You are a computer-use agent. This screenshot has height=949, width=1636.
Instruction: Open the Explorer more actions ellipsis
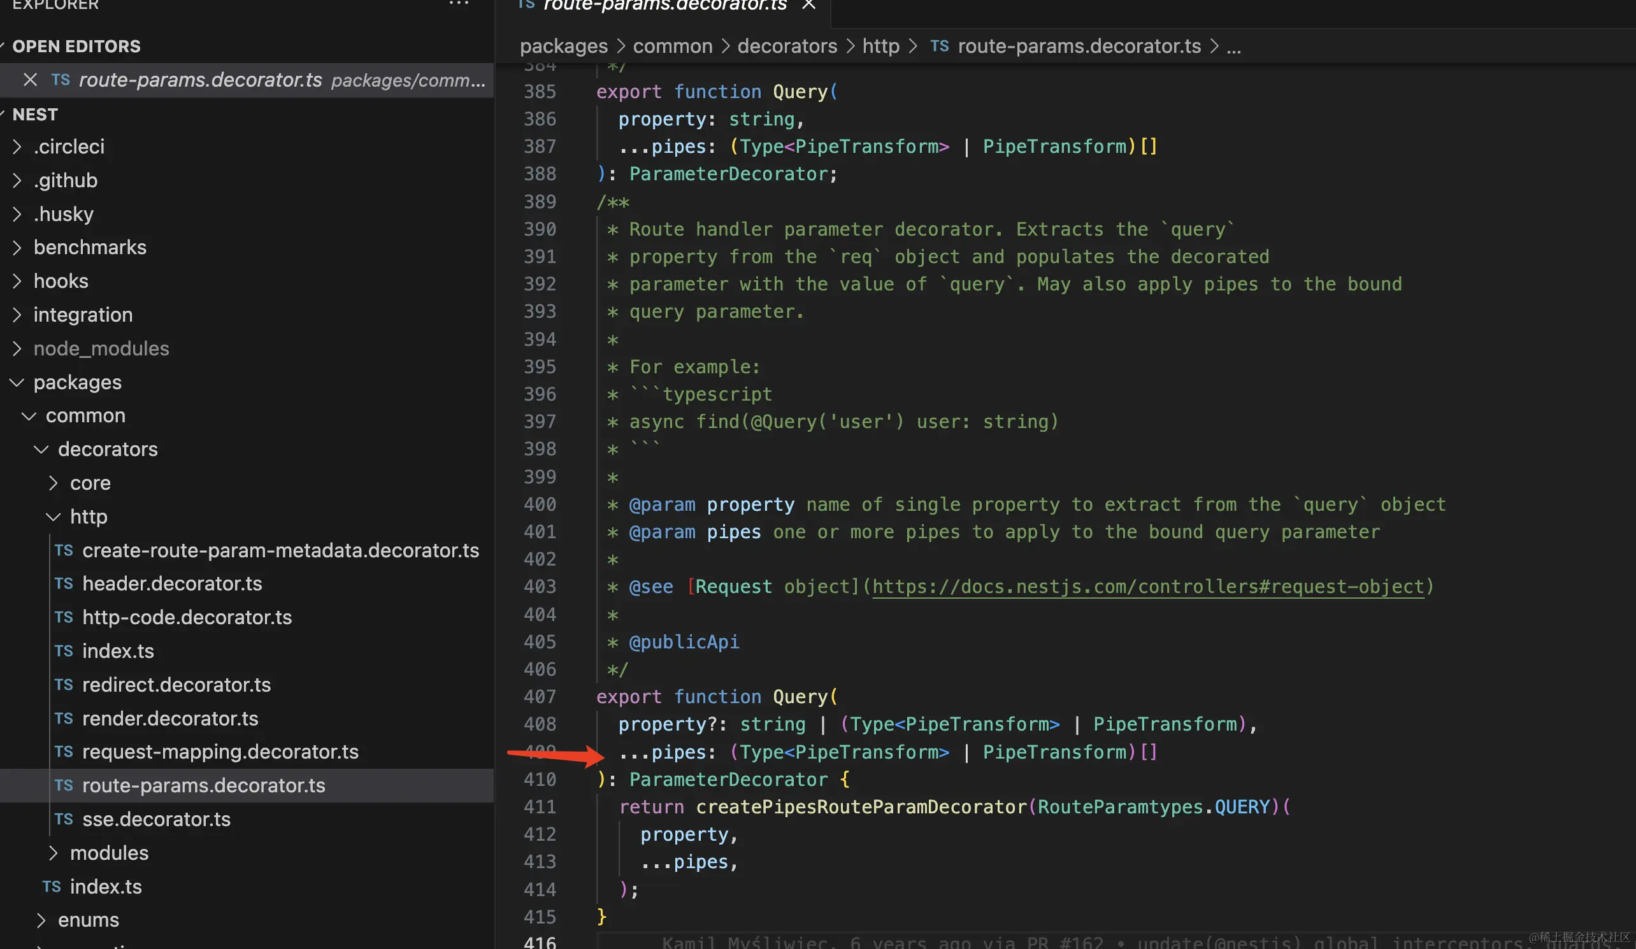pos(459,4)
